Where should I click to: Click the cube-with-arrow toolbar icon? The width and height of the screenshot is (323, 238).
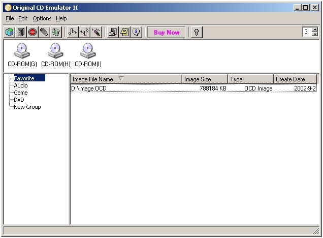tap(10, 32)
